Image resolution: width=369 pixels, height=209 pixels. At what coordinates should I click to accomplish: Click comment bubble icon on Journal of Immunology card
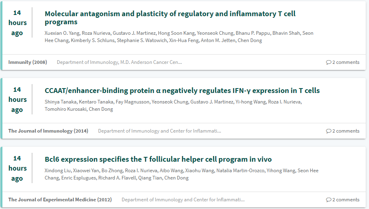328,131
